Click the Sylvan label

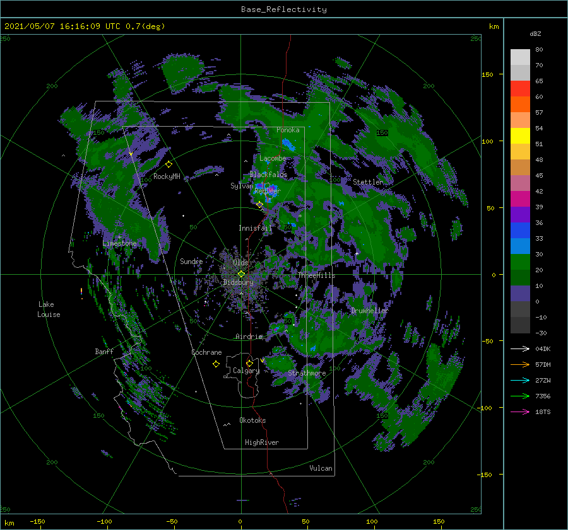pyautogui.click(x=242, y=186)
